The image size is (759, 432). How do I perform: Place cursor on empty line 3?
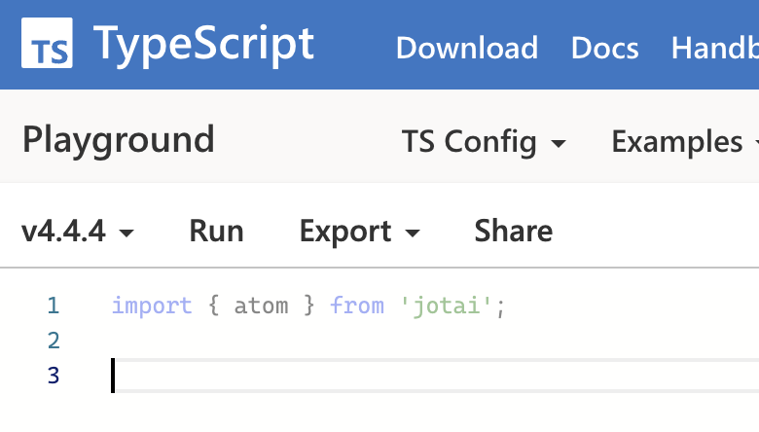coord(436,376)
